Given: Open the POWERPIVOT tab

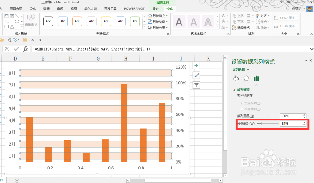Looking at the screenshot, I should tap(134, 8).
